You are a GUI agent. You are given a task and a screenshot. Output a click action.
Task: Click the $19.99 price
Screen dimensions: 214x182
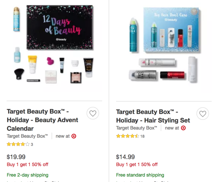tap(16, 157)
